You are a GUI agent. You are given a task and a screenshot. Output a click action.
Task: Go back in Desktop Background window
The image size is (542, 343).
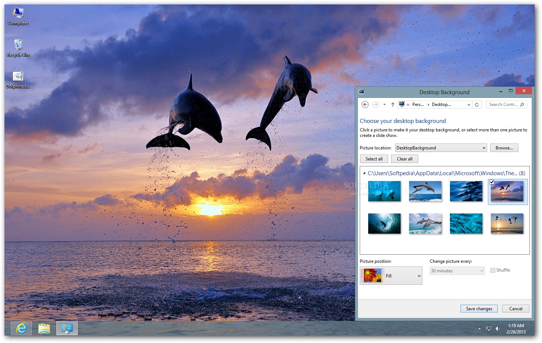pos(365,105)
